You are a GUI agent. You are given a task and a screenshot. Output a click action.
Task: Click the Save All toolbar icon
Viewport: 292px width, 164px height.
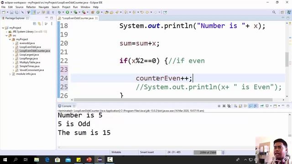click(x=16, y=12)
